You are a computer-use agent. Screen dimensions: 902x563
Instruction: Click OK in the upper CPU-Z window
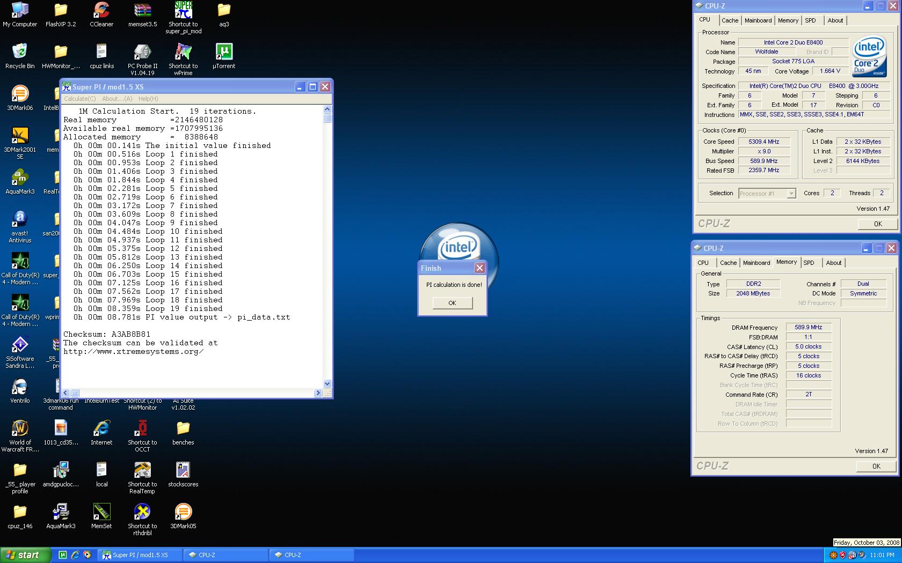pos(878,224)
